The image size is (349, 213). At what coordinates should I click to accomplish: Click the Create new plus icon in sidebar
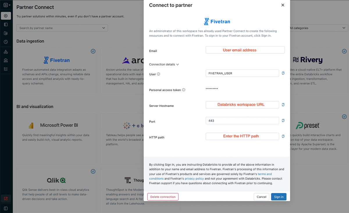point(6,16)
